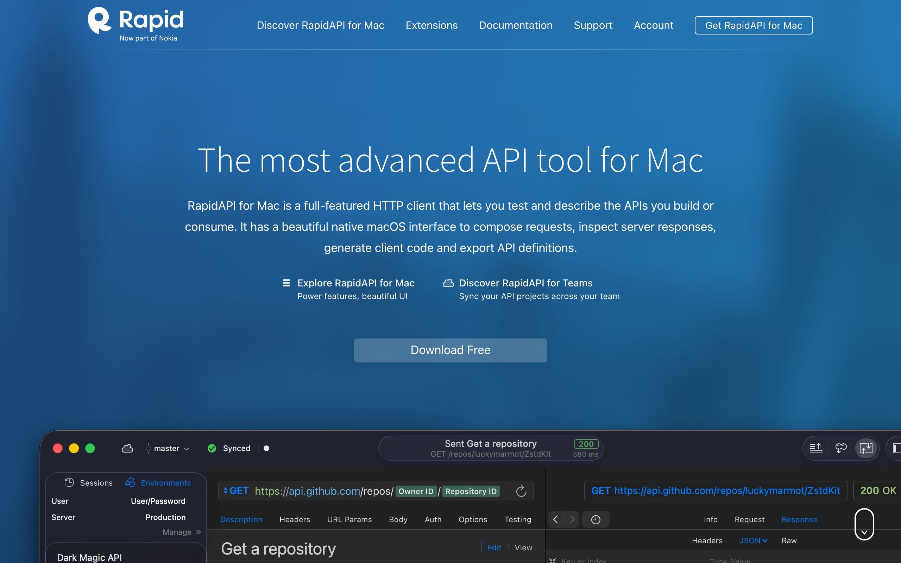Click the code generator icon in toolbar
The width and height of the screenshot is (901, 563).
pos(841,448)
